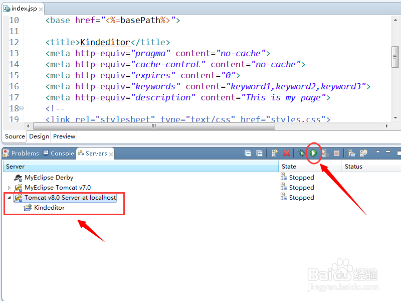
Task: Click the "cache-control" attribute value
Action: coord(168,64)
